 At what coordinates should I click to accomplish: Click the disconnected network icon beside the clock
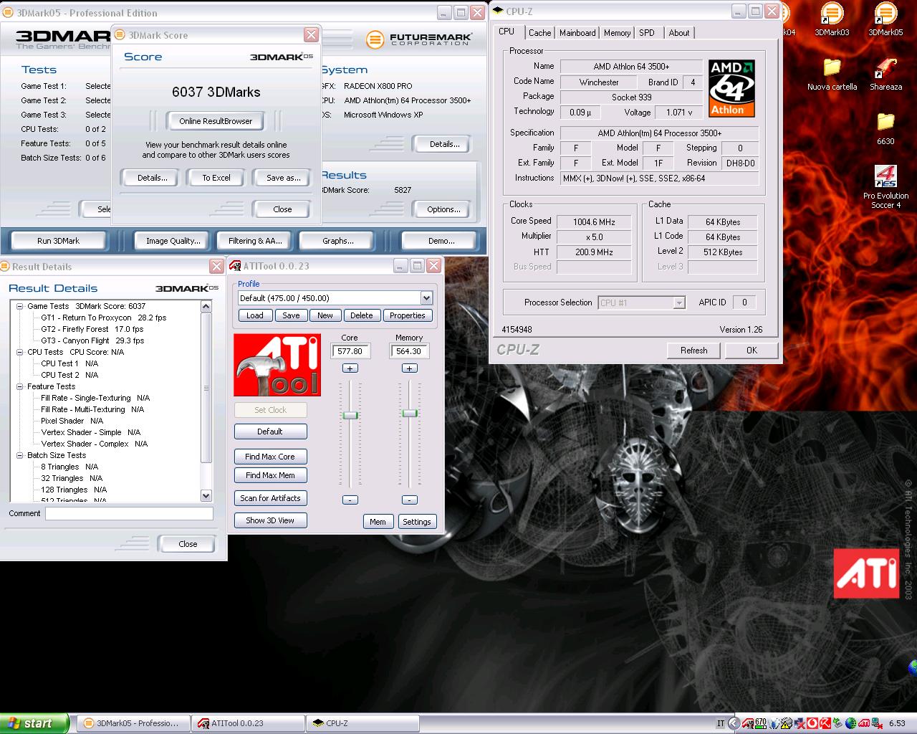877,723
